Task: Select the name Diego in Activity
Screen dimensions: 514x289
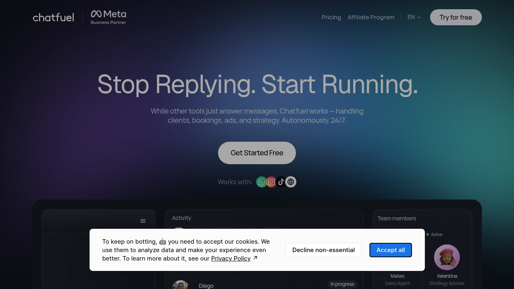Action: point(206,286)
